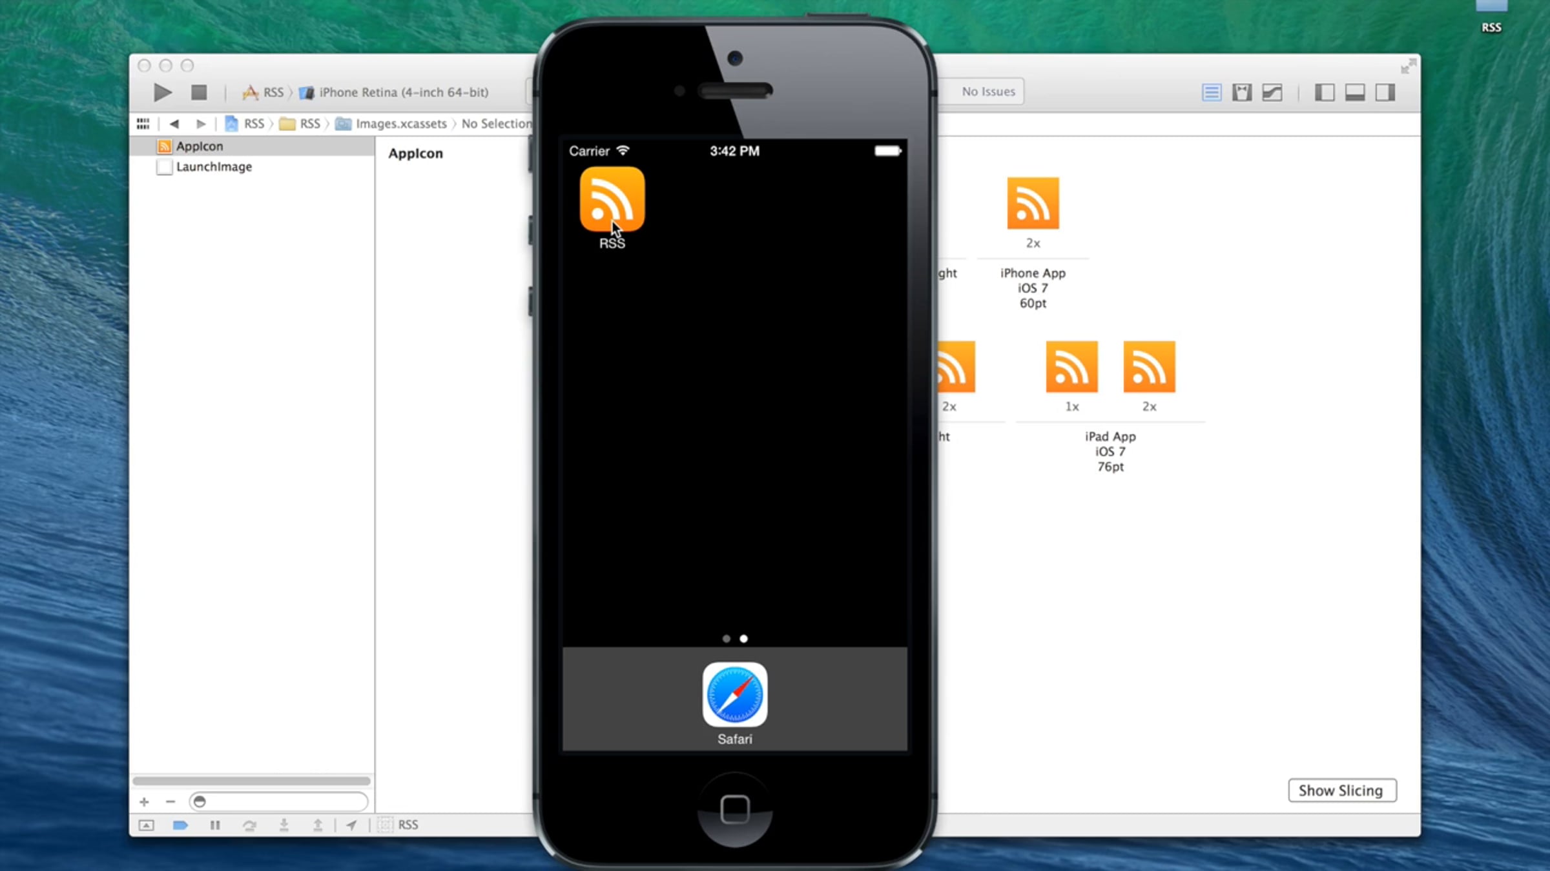
Task: Toggle the Navigator panel
Action: pos(1325,92)
